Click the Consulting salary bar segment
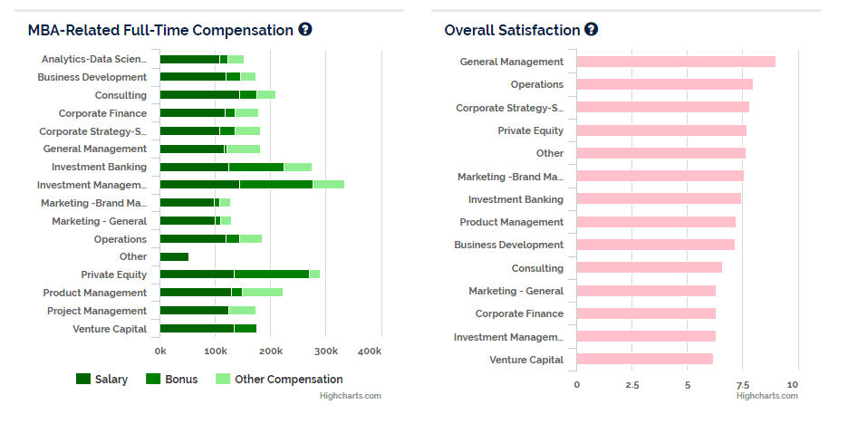This screenshot has height=424, width=848. point(200,94)
